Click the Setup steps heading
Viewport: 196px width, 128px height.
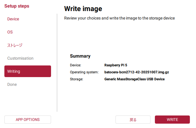point(17,6)
